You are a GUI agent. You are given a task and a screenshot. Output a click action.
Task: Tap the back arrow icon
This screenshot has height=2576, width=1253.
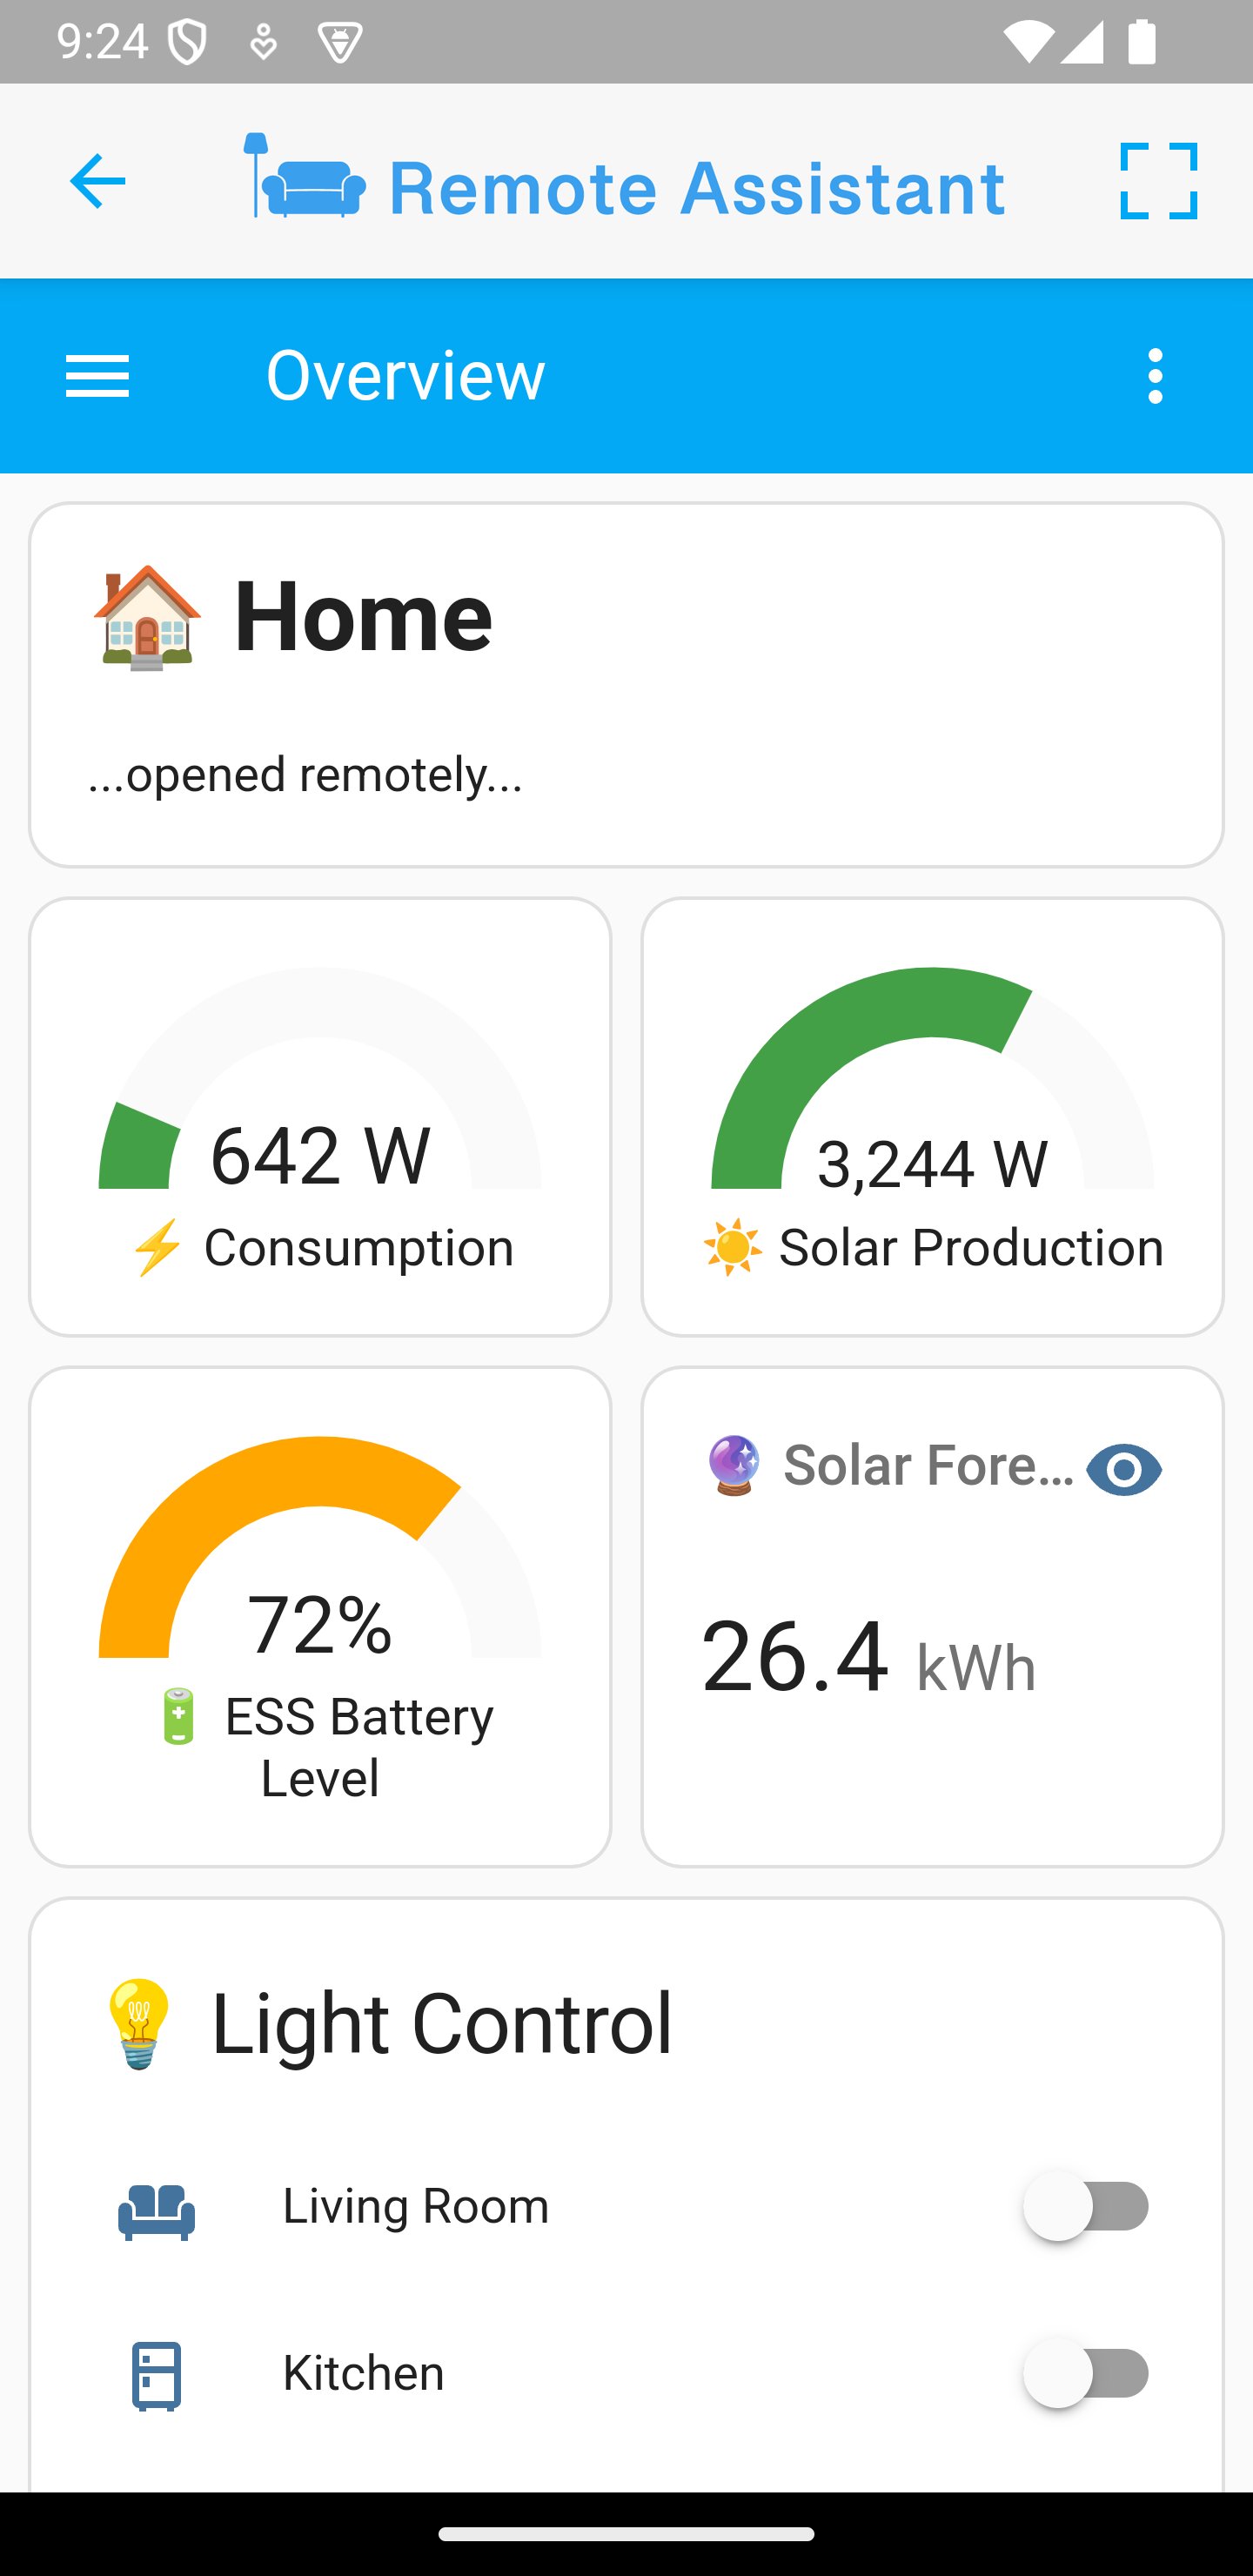[97, 181]
